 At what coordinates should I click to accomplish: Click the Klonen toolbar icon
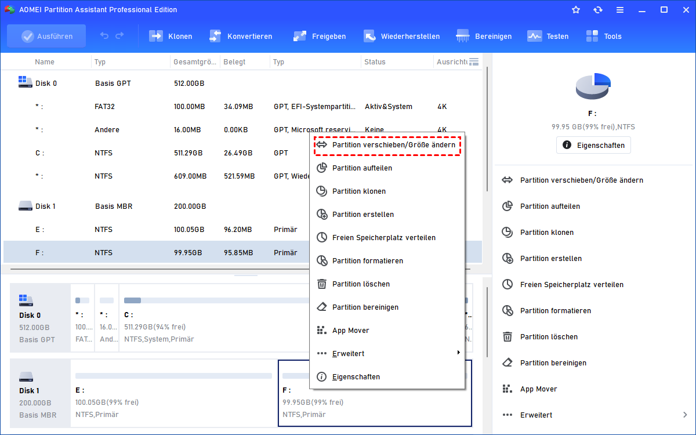[157, 36]
